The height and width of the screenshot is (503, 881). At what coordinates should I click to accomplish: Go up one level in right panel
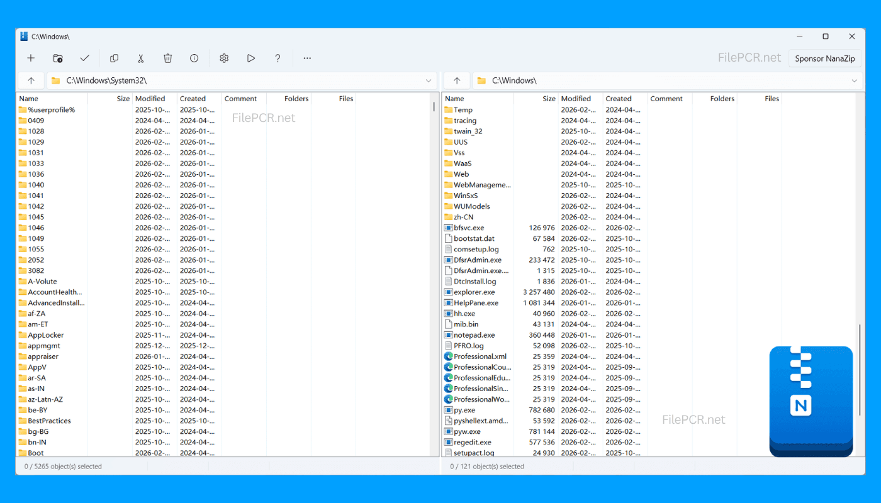[457, 80]
